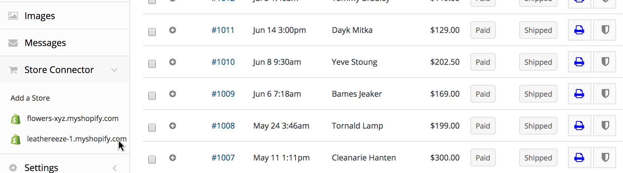
Task: Click the shield icon for order #1010
Action: pos(605,62)
